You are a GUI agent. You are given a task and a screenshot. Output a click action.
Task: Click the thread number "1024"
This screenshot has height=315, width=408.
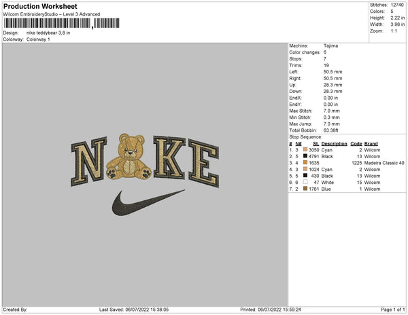click(313, 169)
